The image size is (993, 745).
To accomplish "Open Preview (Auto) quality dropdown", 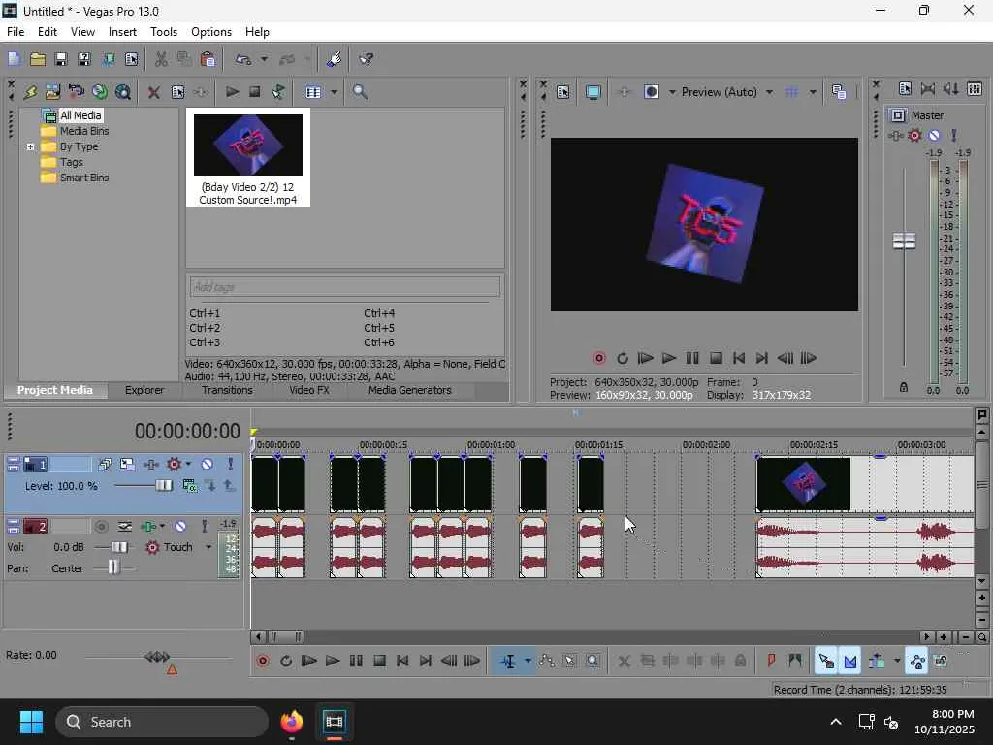I will [769, 92].
